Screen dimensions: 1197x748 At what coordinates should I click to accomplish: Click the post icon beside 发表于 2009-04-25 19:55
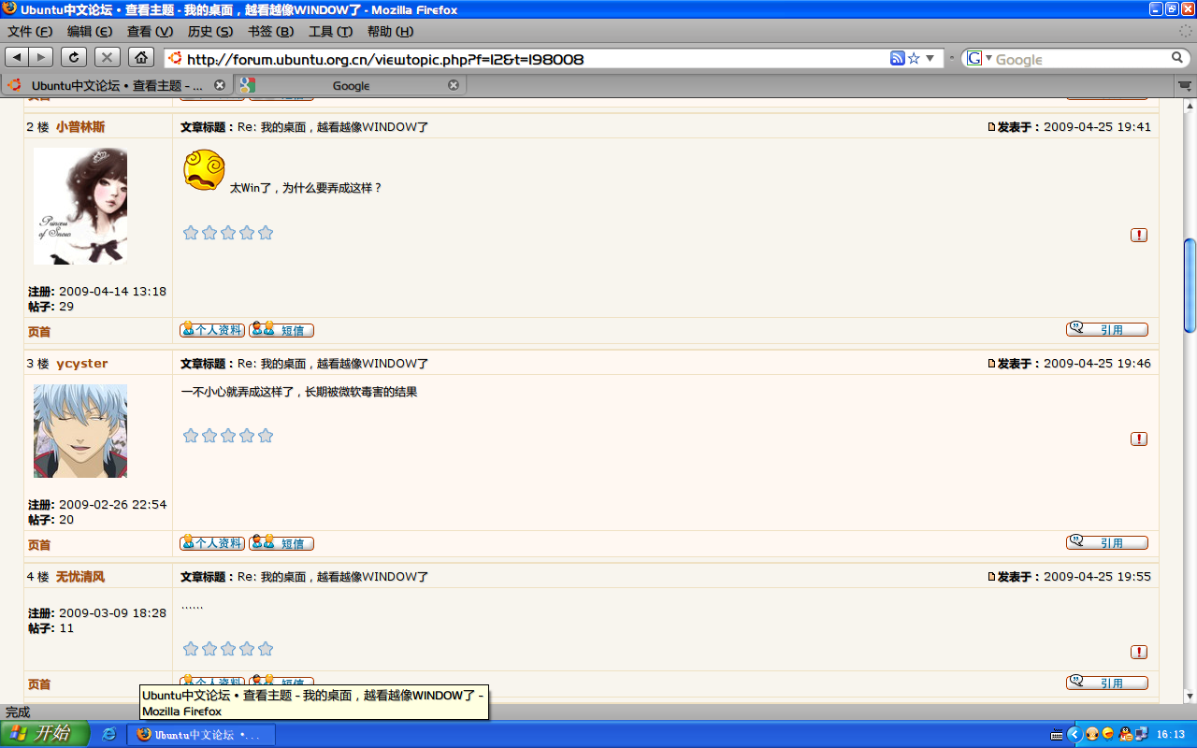pos(992,577)
